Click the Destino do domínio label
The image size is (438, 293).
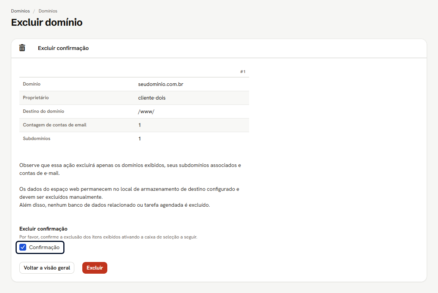pyautogui.click(x=44, y=111)
